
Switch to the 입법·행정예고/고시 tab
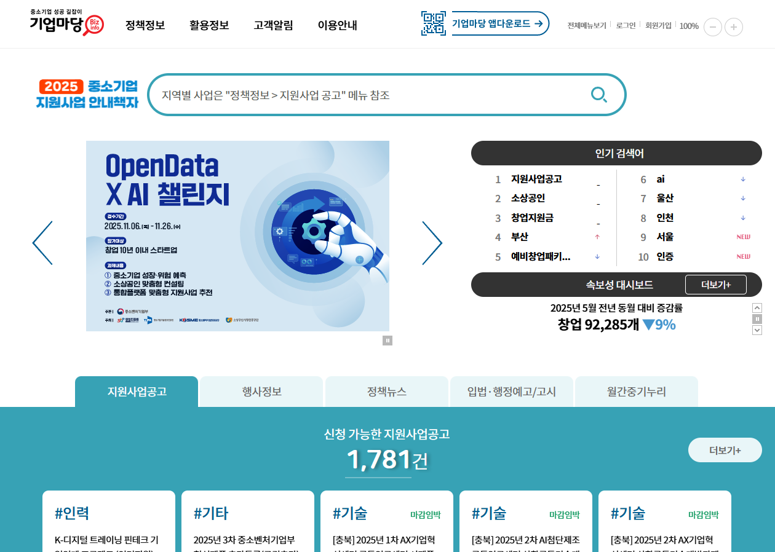tap(512, 392)
